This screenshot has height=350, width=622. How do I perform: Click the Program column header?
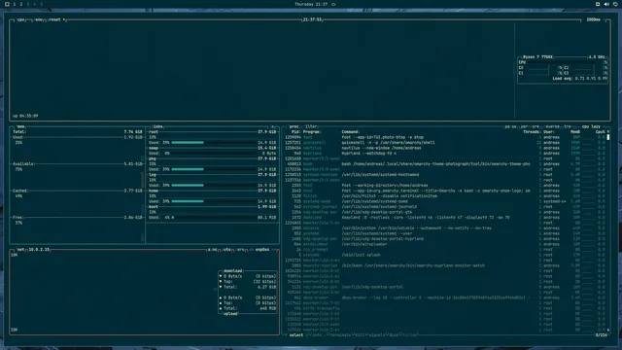312,132
